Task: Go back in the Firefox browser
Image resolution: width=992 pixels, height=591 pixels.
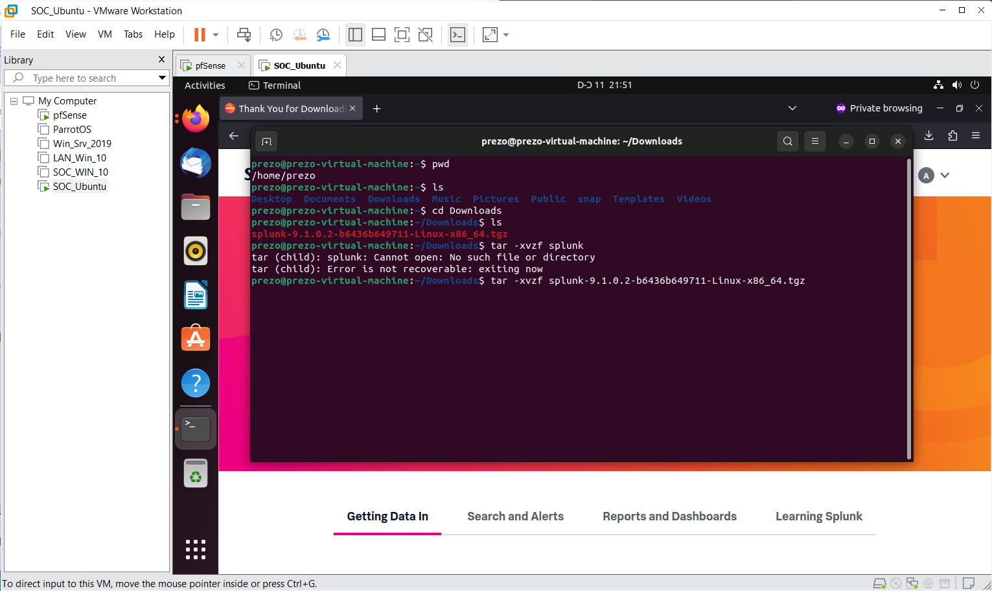Action: pos(234,135)
